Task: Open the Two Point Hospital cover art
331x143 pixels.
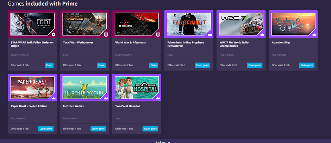Action: click(137, 88)
